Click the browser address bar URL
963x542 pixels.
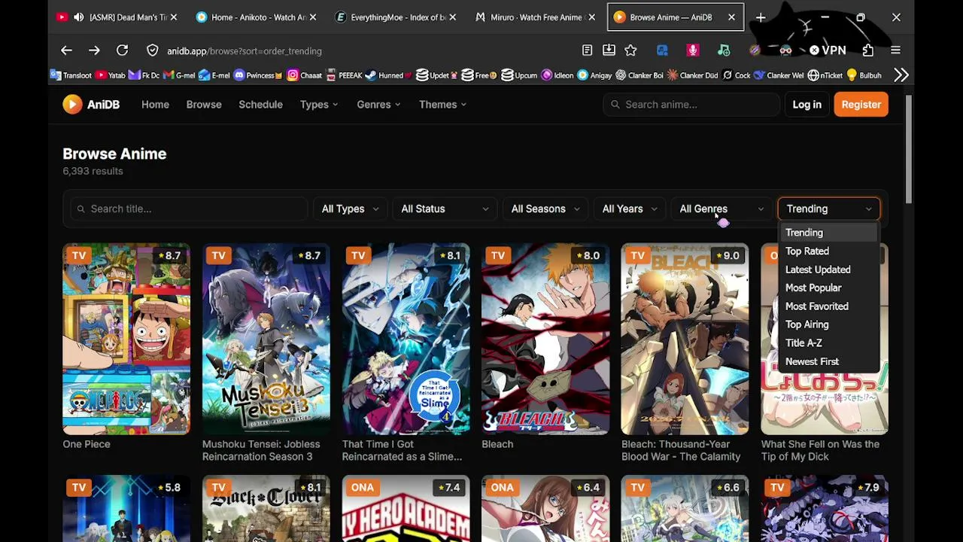pos(245,51)
